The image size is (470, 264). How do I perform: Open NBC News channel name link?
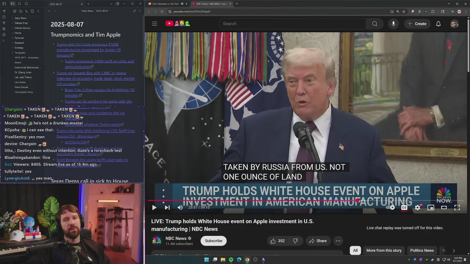(x=176, y=238)
